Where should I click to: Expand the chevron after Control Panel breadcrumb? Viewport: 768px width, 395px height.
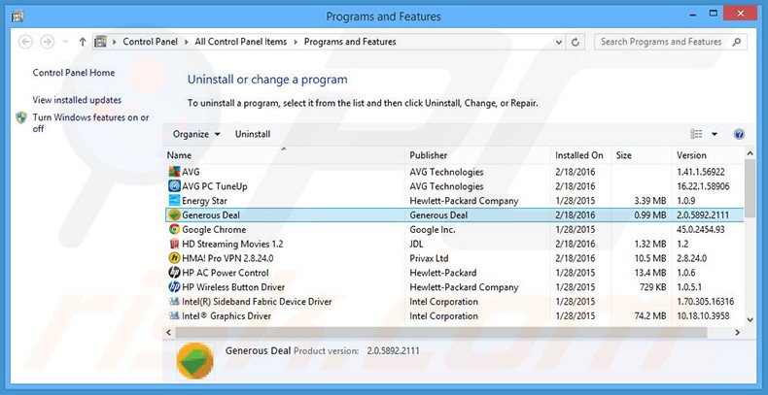click(186, 42)
